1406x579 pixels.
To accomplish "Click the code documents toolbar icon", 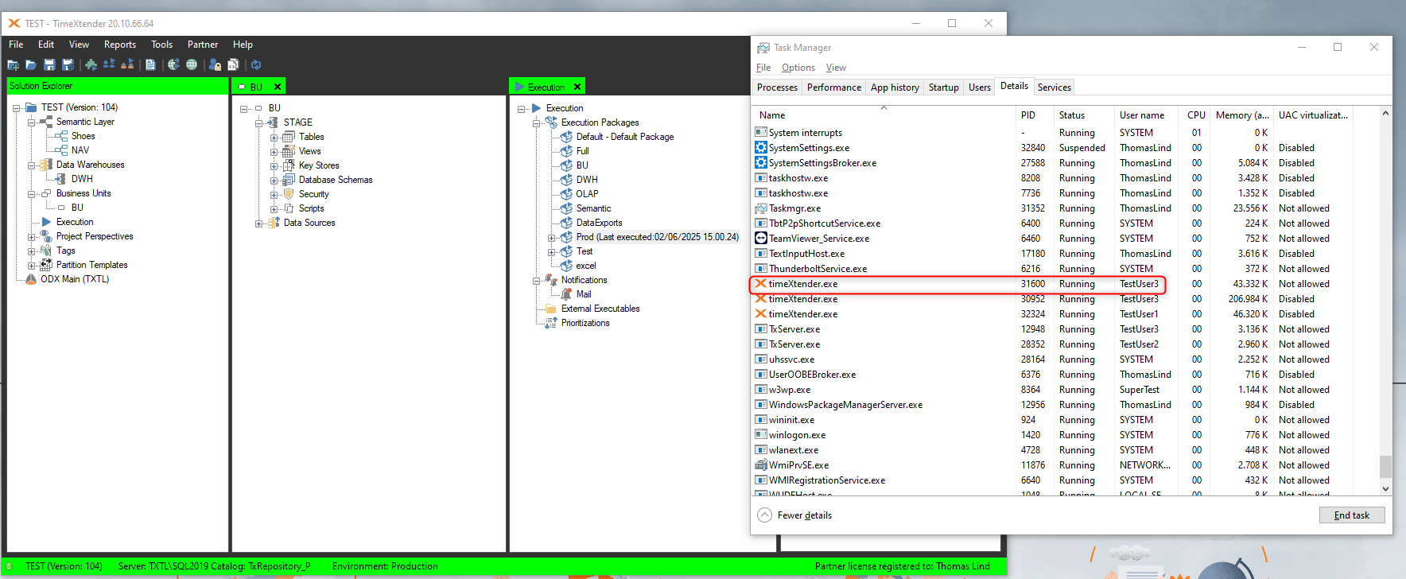I will click(x=233, y=64).
